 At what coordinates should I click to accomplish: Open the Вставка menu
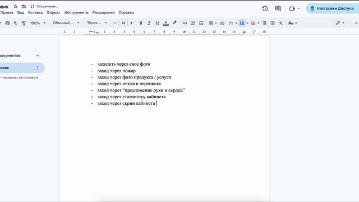click(35, 12)
